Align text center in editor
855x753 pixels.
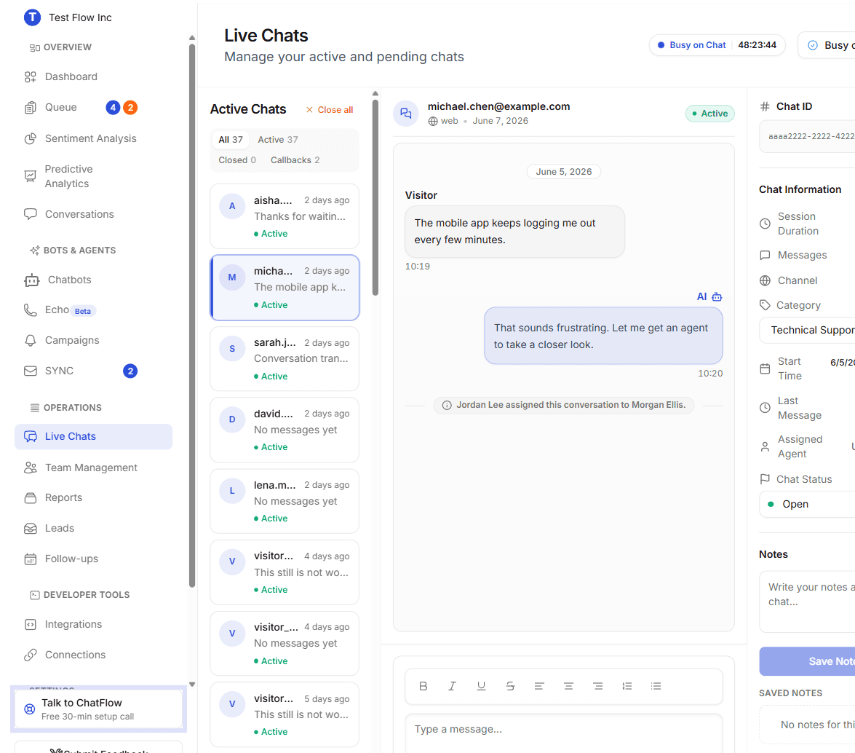tap(569, 686)
